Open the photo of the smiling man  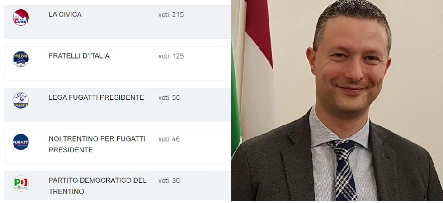click(x=337, y=100)
